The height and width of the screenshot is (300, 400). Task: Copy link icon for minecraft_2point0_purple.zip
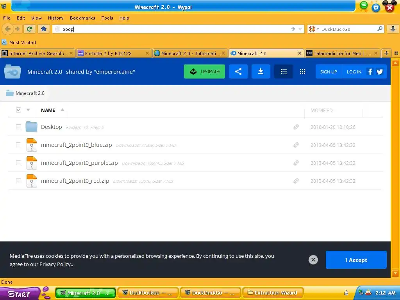coord(296,163)
